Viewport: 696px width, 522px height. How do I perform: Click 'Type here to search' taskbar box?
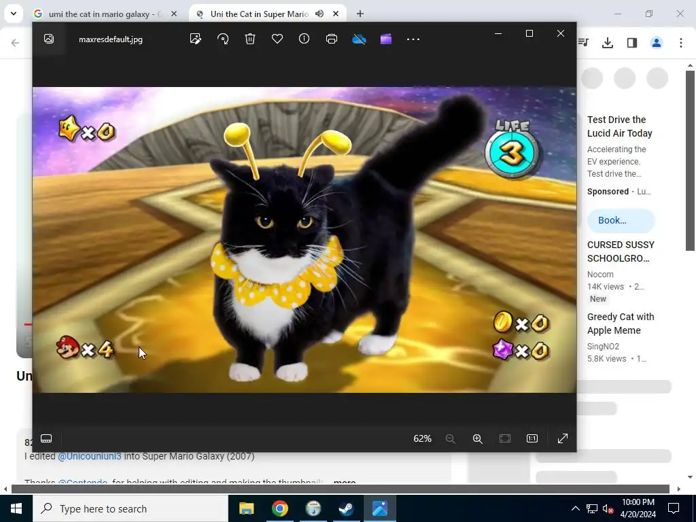tap(130, 508)
